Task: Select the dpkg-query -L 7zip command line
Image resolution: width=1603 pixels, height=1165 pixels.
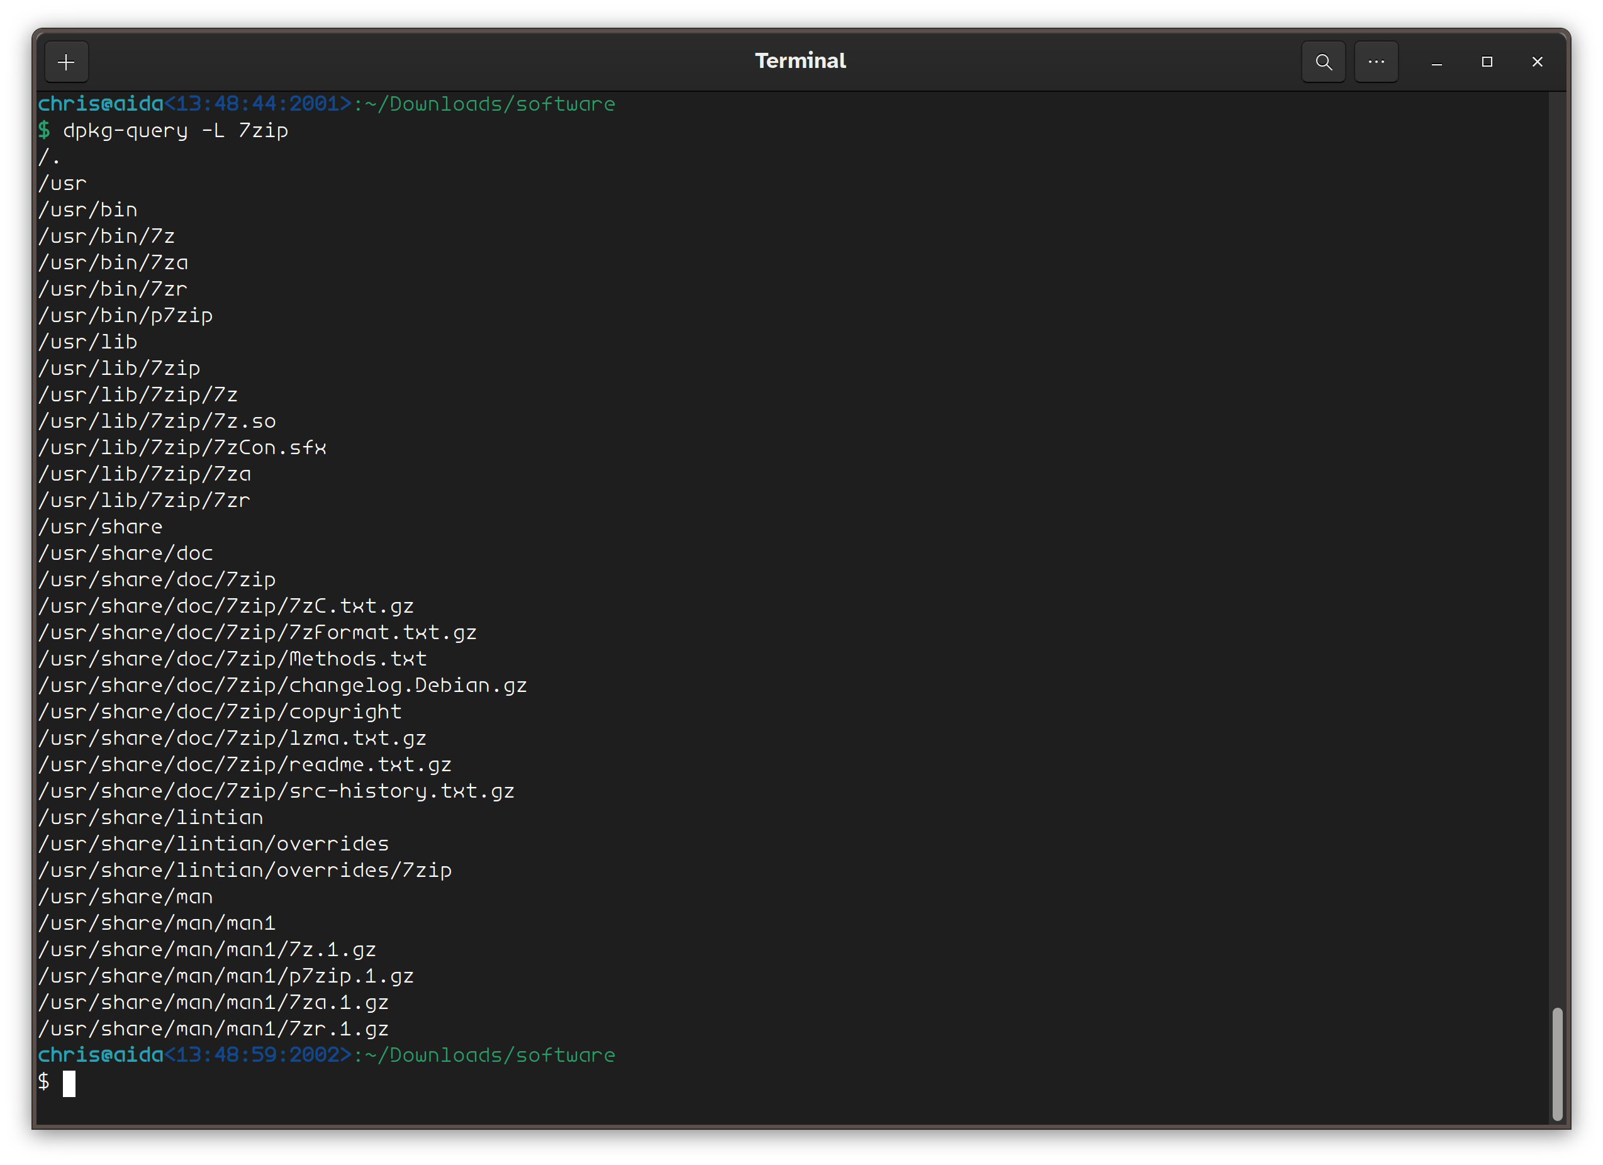Action: (174, 130)
